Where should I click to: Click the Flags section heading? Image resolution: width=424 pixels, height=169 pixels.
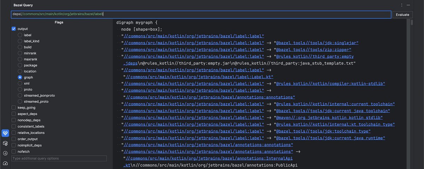tap(59, 22)
